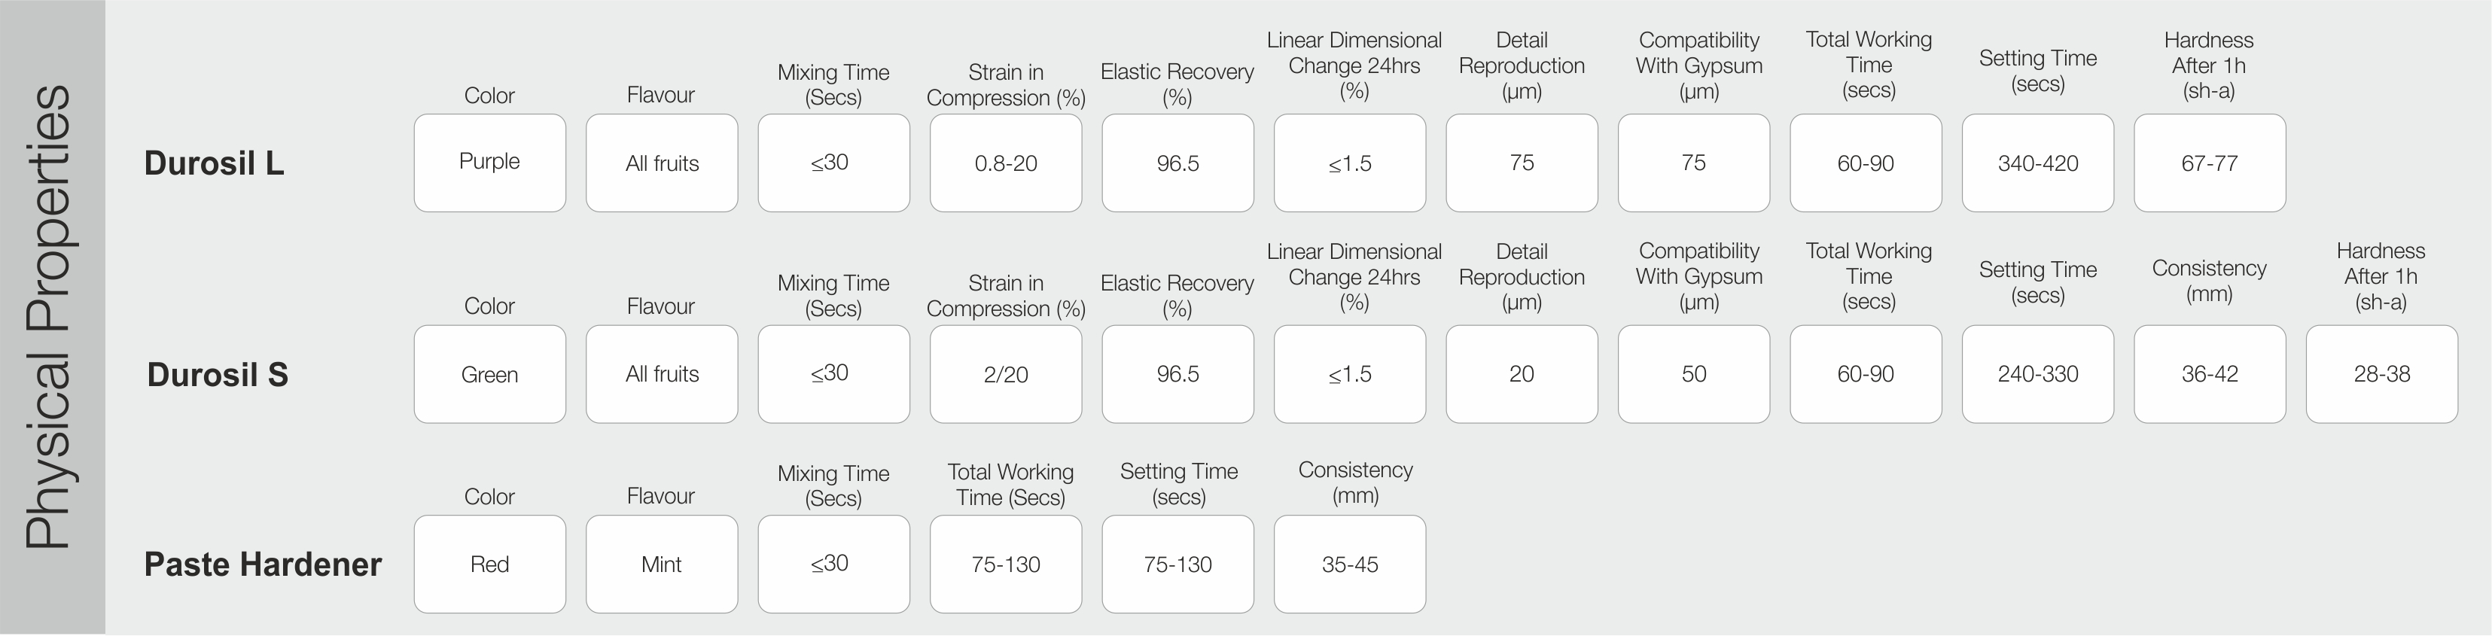The image size is (2492, 636).
Task: Click the vertical Physical Properties title
Action: (x=48, y=317)
